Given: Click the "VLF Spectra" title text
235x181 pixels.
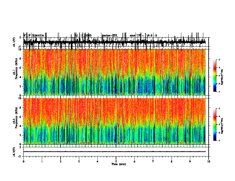Looking at the screenshot, I should [34, 35].
